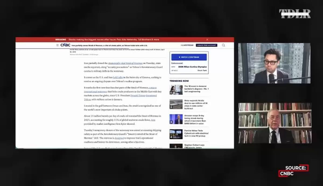
Task: Click the Livestream link in header
Action: (x=187, y=45)
